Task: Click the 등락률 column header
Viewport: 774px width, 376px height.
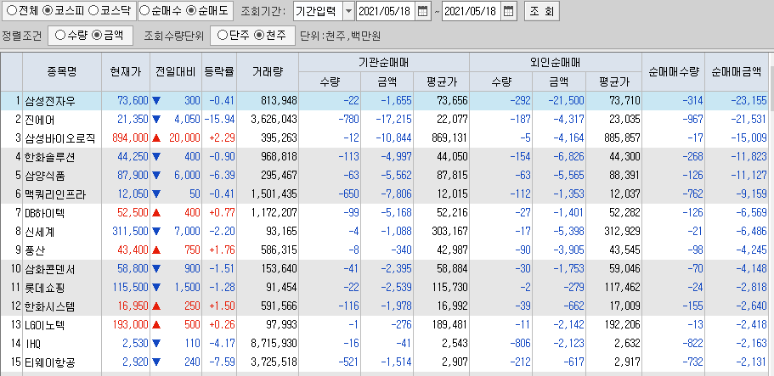Action: (219, 71)
